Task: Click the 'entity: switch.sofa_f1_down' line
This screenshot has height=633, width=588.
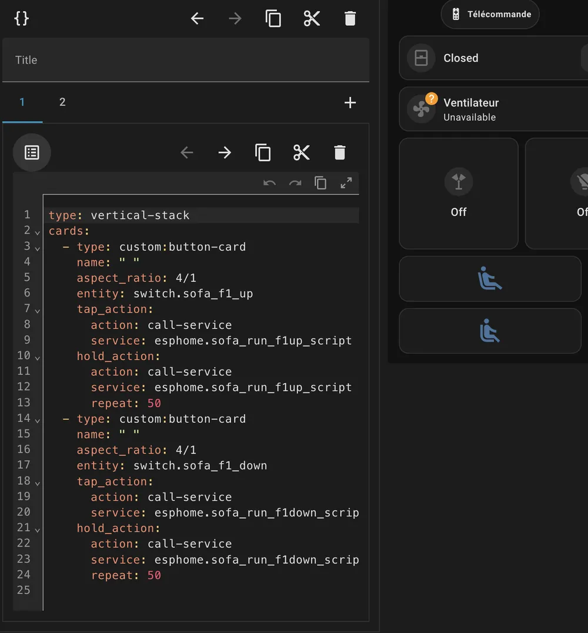Action: pyautogui.click(x=172, y=465)
